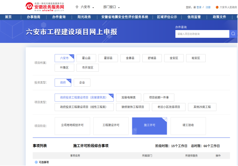
Task: Switch to 工程建设许可 stage
Action: click(111, 126)
